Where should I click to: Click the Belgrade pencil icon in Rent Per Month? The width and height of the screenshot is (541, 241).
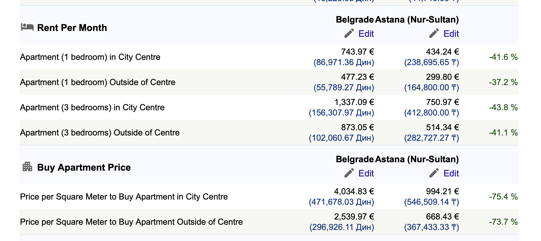349,33
